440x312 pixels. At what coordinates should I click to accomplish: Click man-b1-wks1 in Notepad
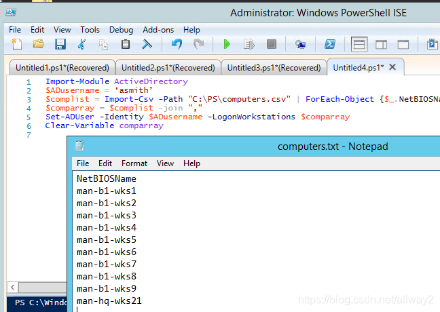coord(107,191)
